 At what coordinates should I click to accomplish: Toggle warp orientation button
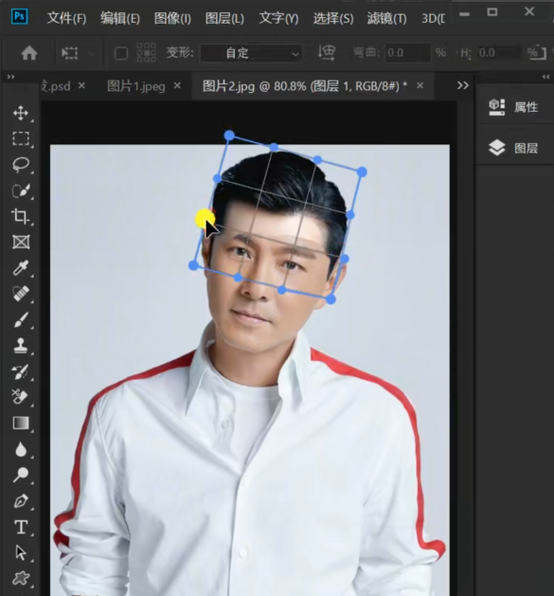(327, 53)
